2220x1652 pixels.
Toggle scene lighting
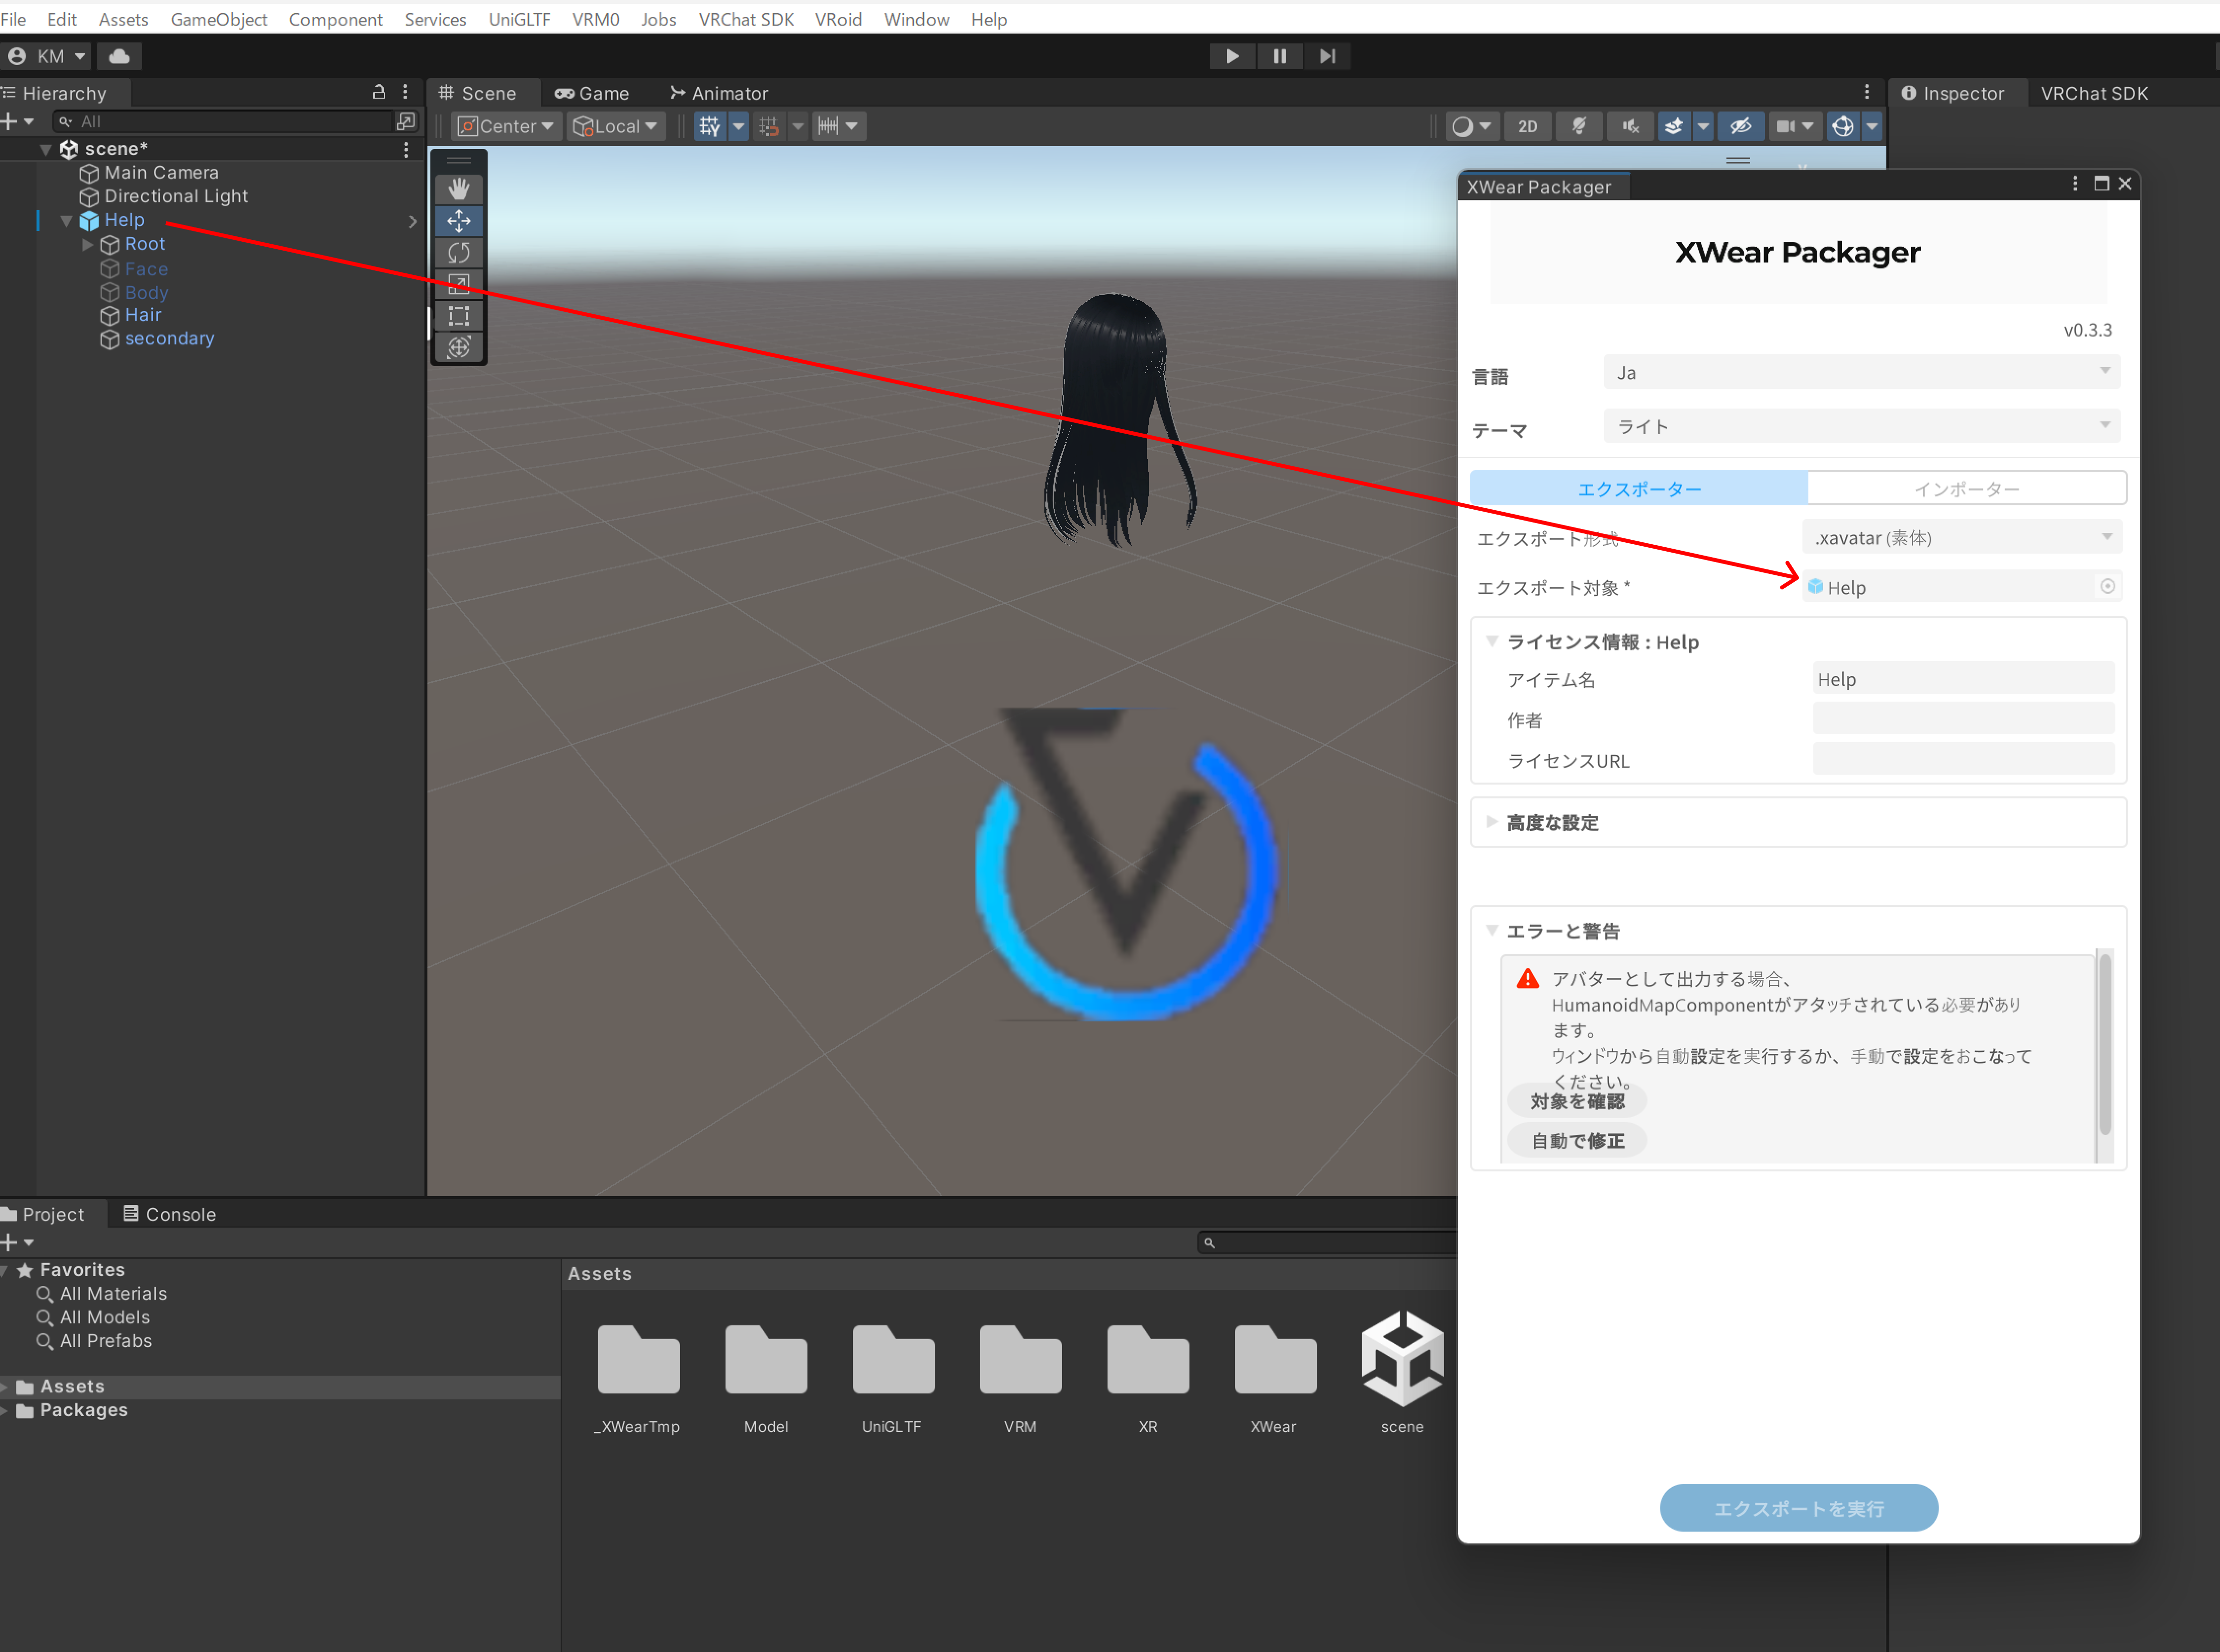[1579, 126]
